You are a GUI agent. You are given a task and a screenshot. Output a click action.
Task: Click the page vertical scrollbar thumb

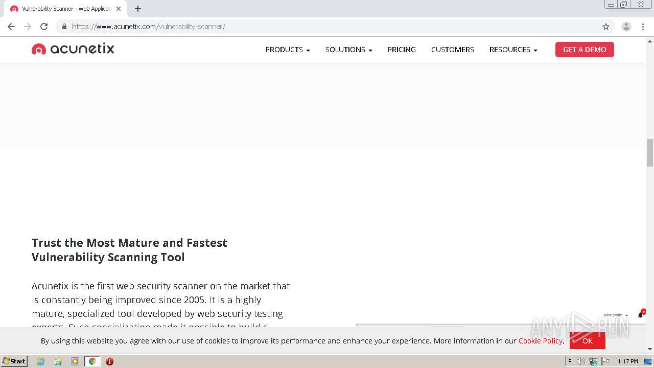(x=650, y=152)
